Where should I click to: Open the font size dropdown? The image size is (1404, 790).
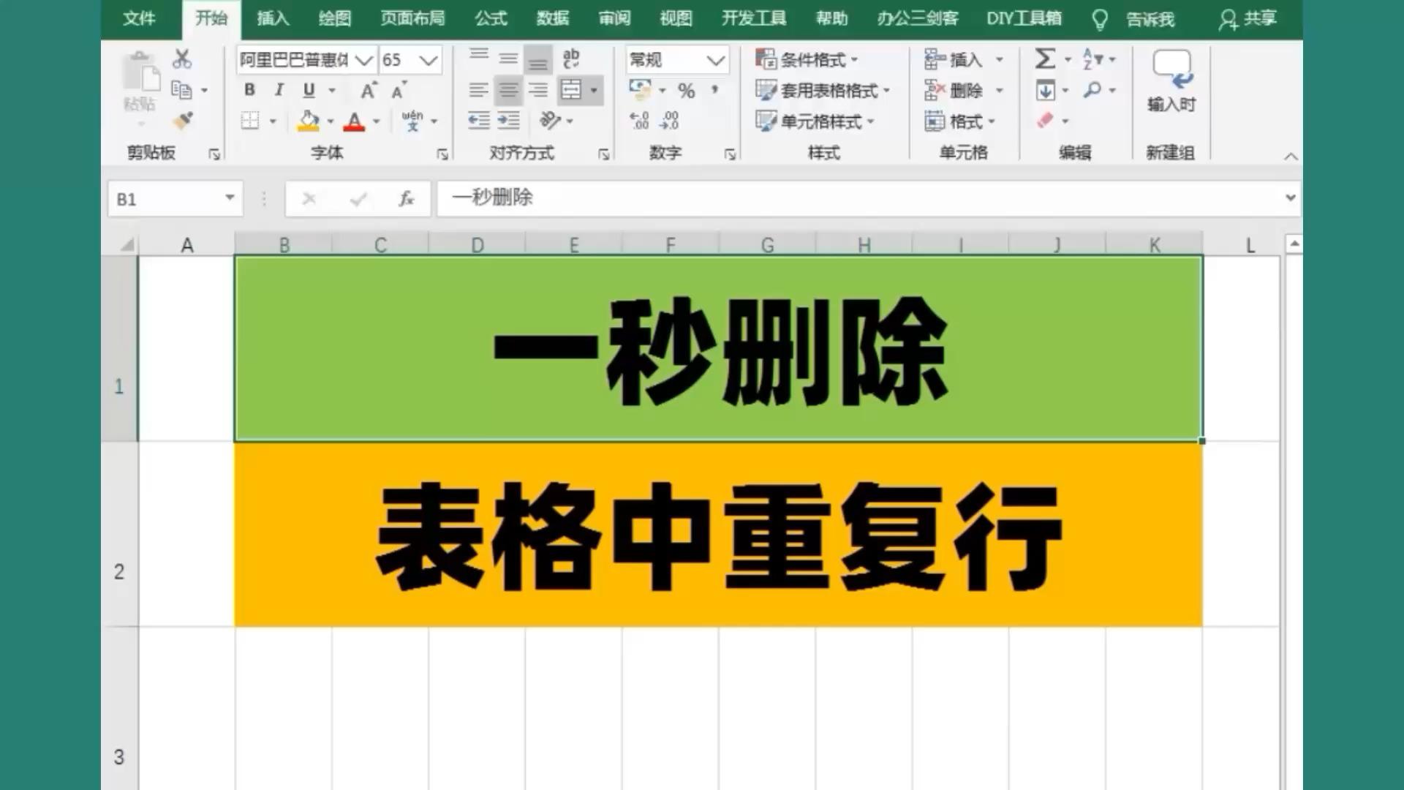(x=429, y=60)
